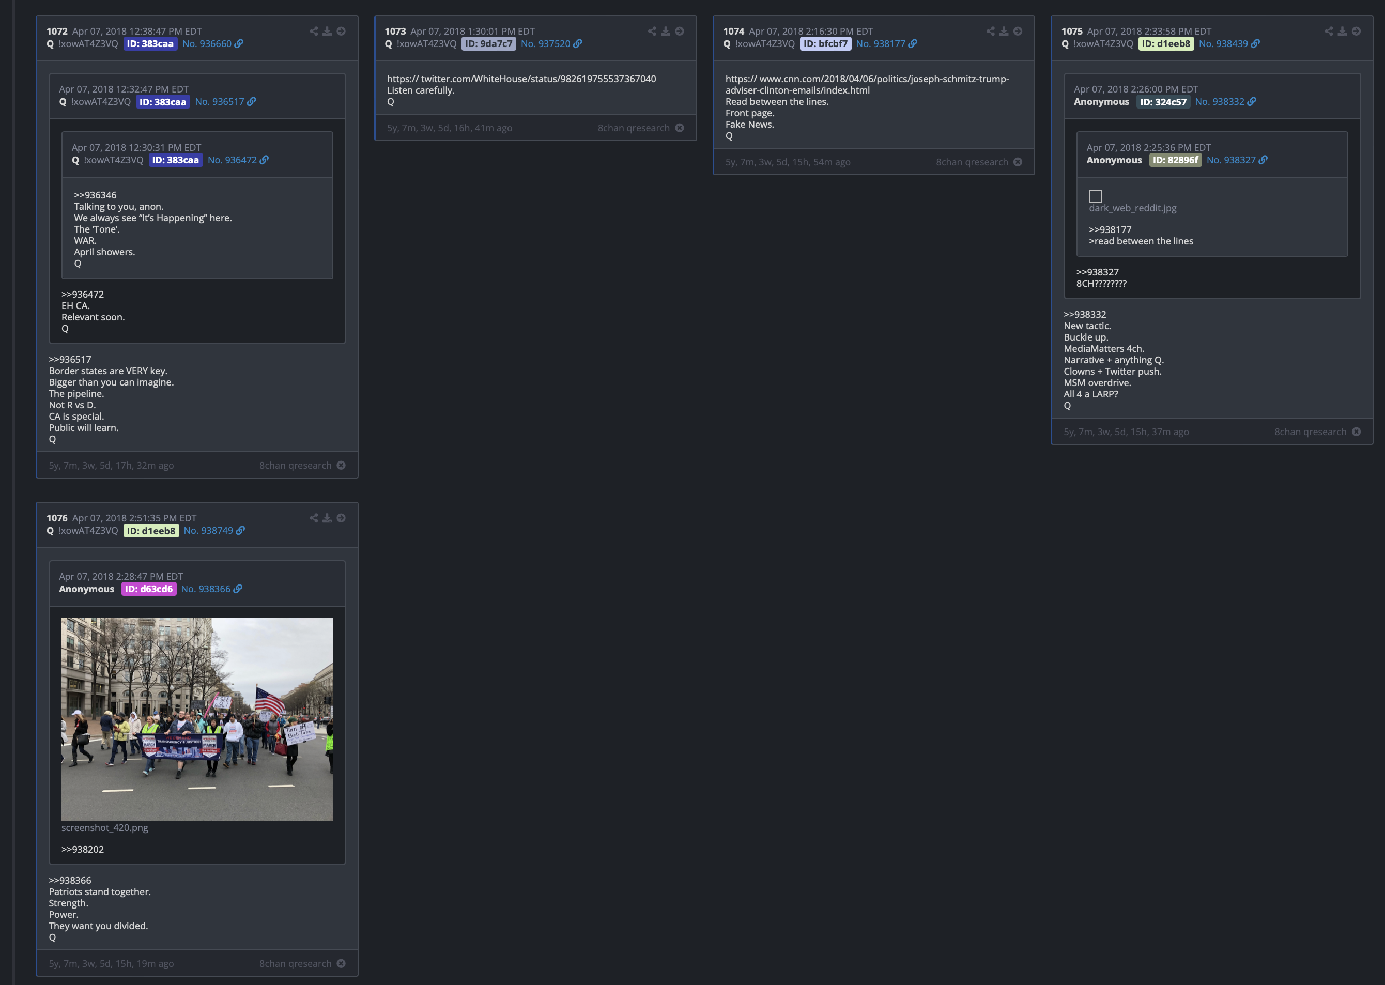The image size is (1385, 985).
Task: Click the X circle icon in post 1074 footer
Action: (x=1018, y=162)
